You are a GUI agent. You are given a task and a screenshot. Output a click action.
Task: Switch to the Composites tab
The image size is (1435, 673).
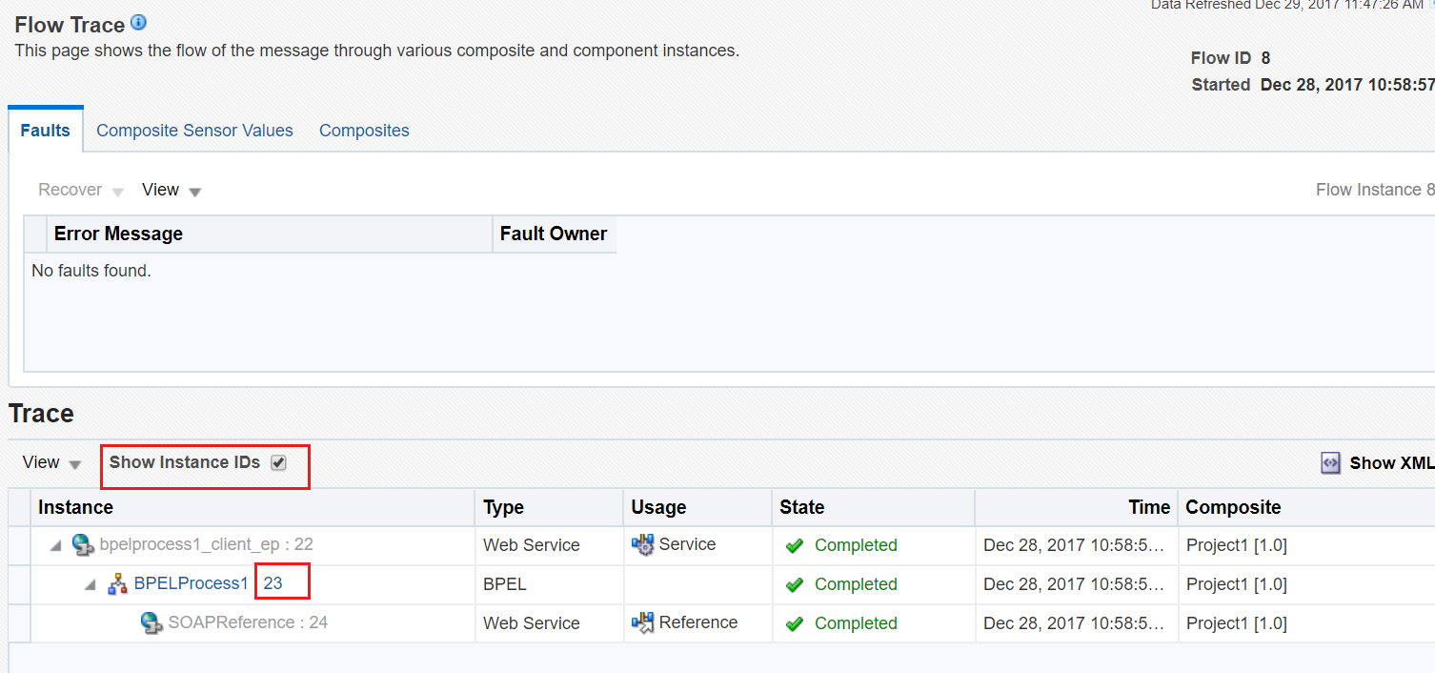pos(364,130)
